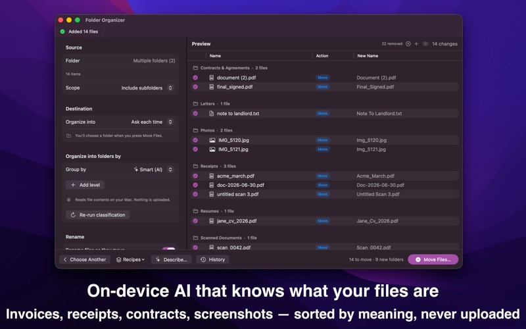Open the Organize into Ask each time dropdown

click(170, 122)
